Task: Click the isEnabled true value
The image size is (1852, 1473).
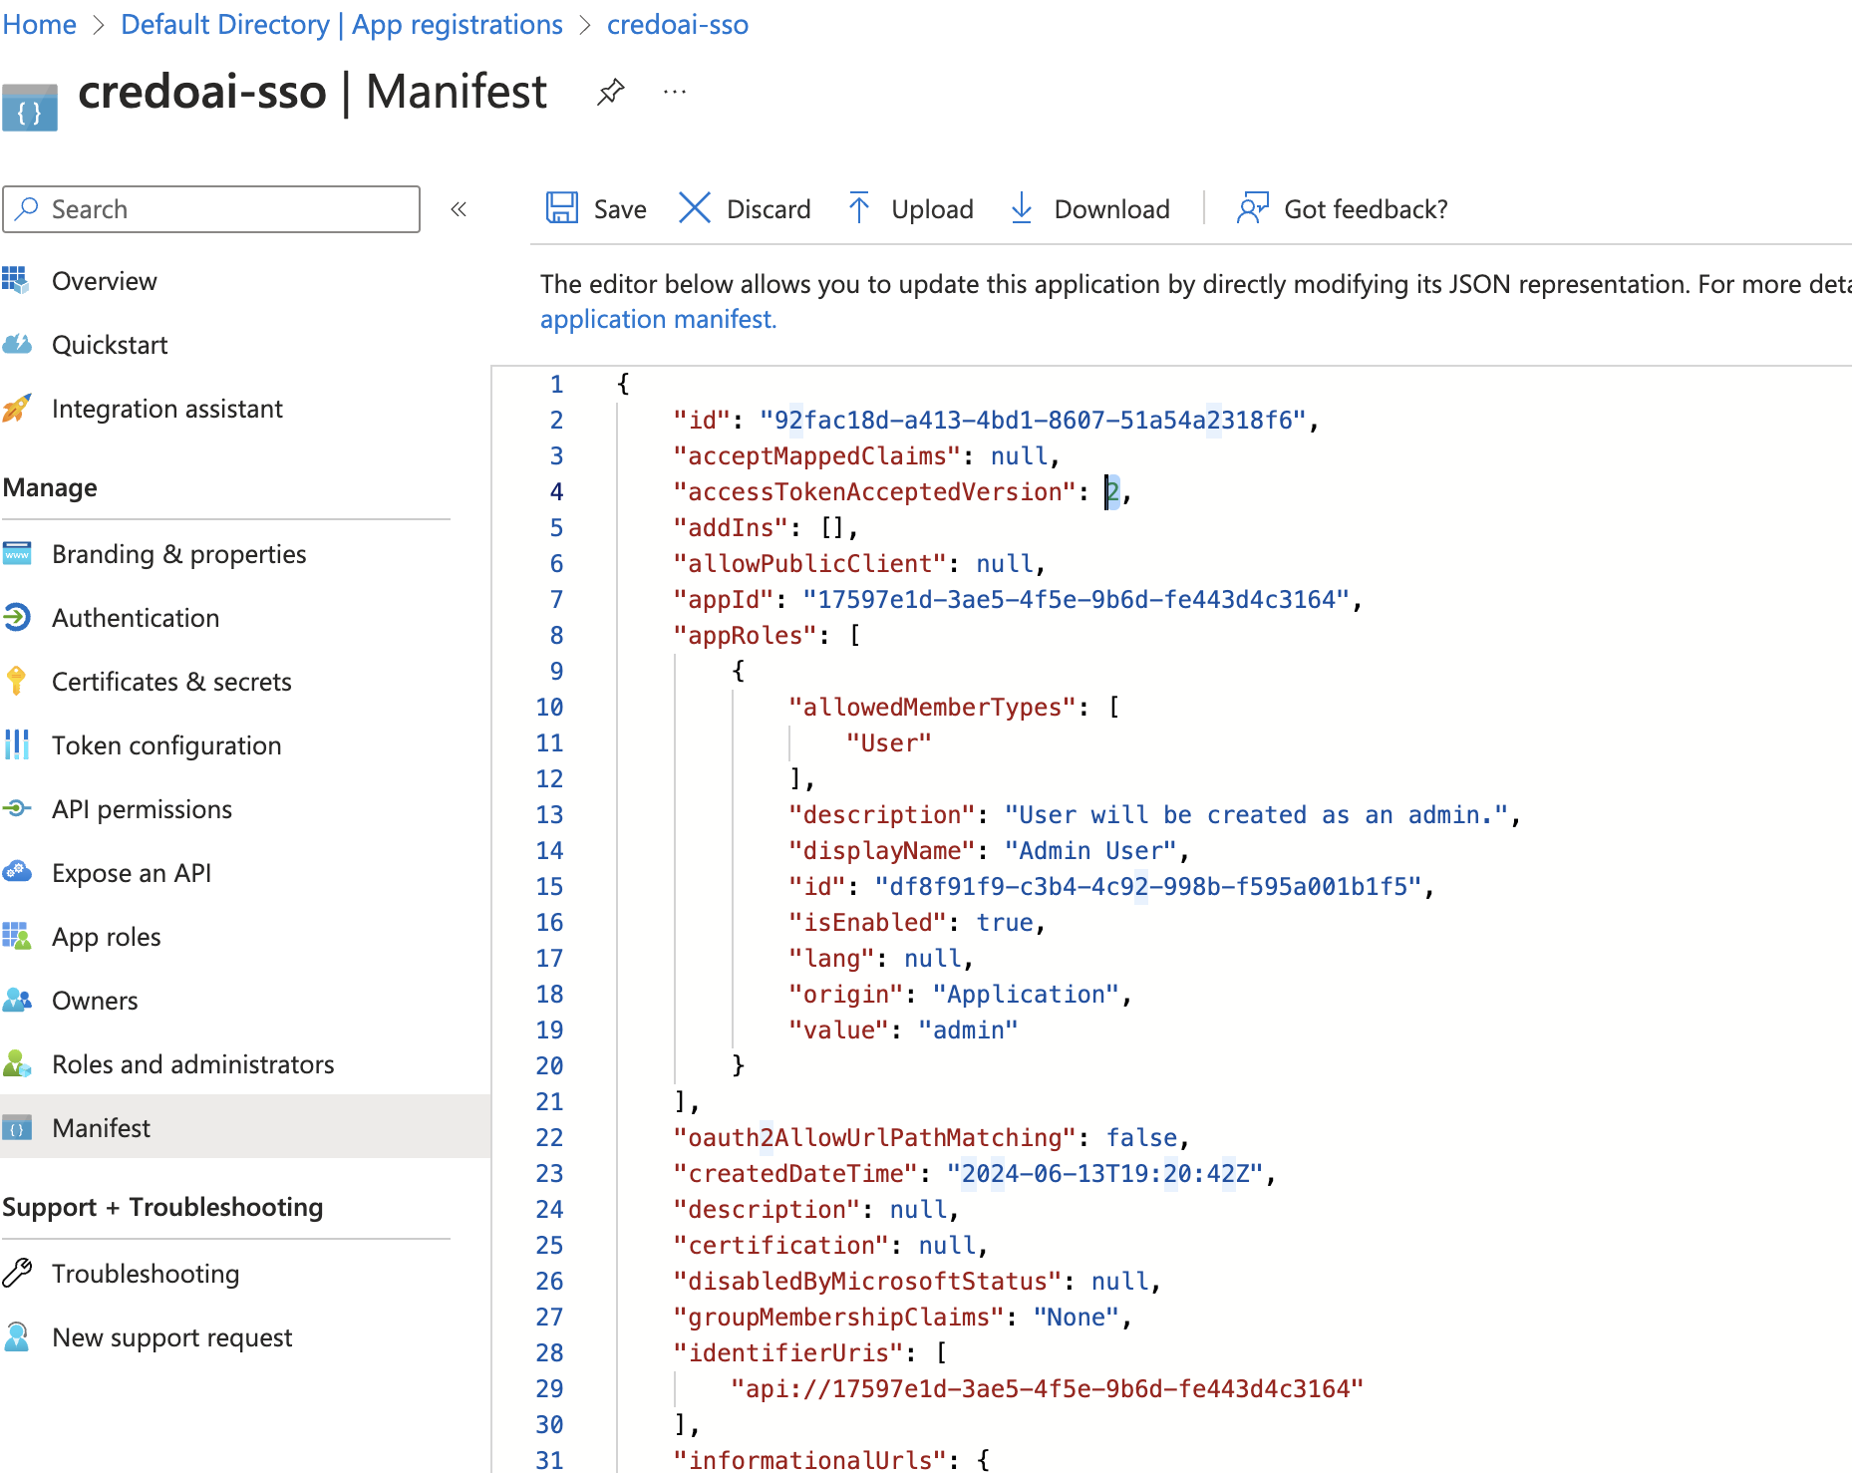Action: pos(1005,922)
